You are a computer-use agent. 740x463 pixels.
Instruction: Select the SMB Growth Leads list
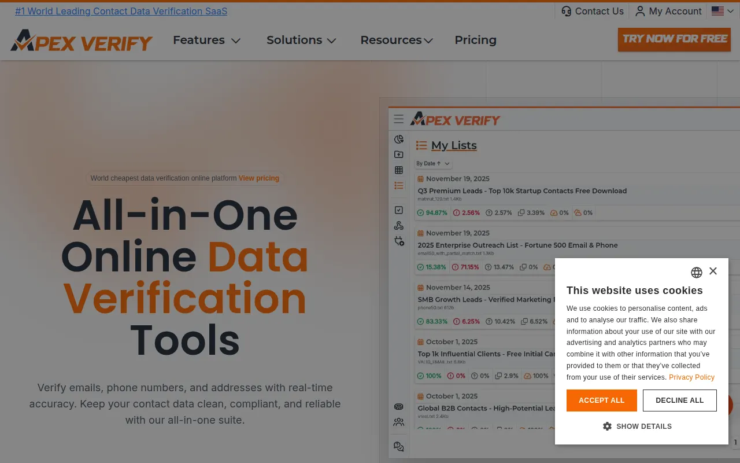point(486,300)
